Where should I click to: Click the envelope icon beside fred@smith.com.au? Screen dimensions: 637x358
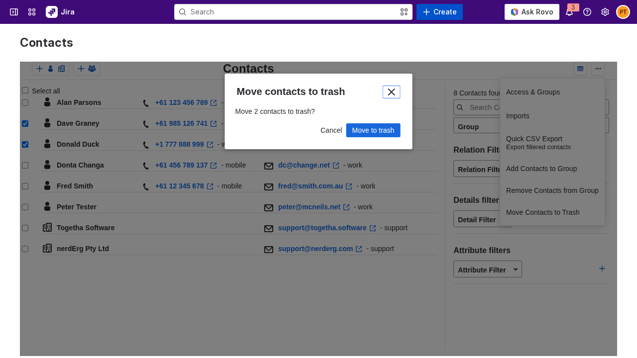[269, 187]
